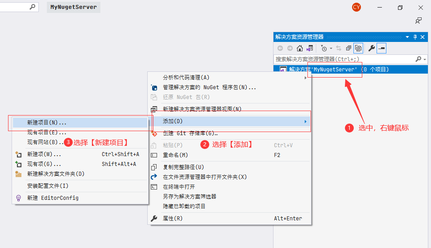Screen dimensions: 431x248
Task: Click the new item icon beside 新建项(W)
Action: point(18,154)
